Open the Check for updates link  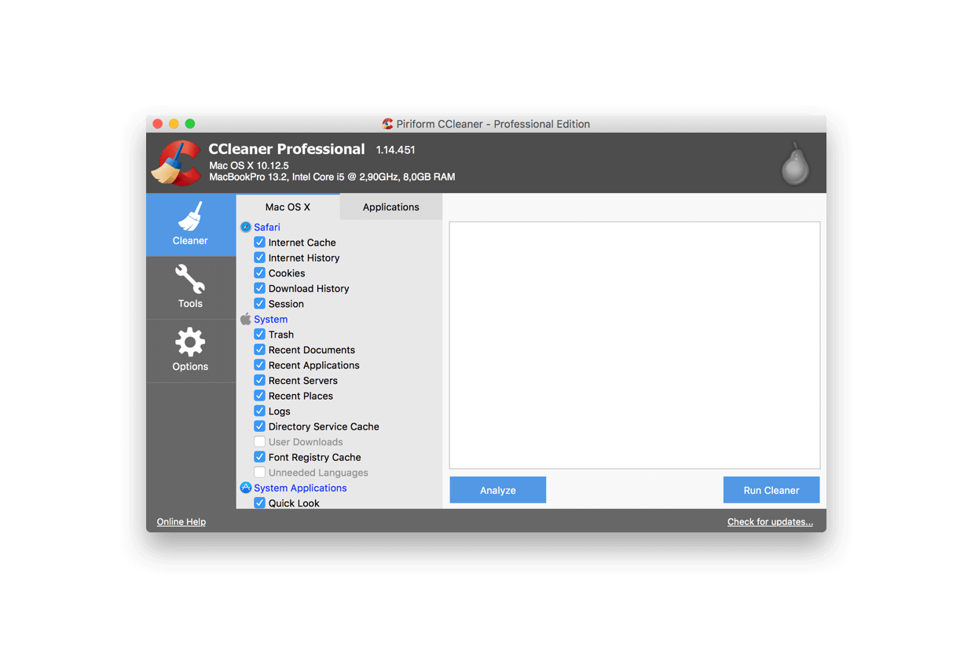point(770,521)
